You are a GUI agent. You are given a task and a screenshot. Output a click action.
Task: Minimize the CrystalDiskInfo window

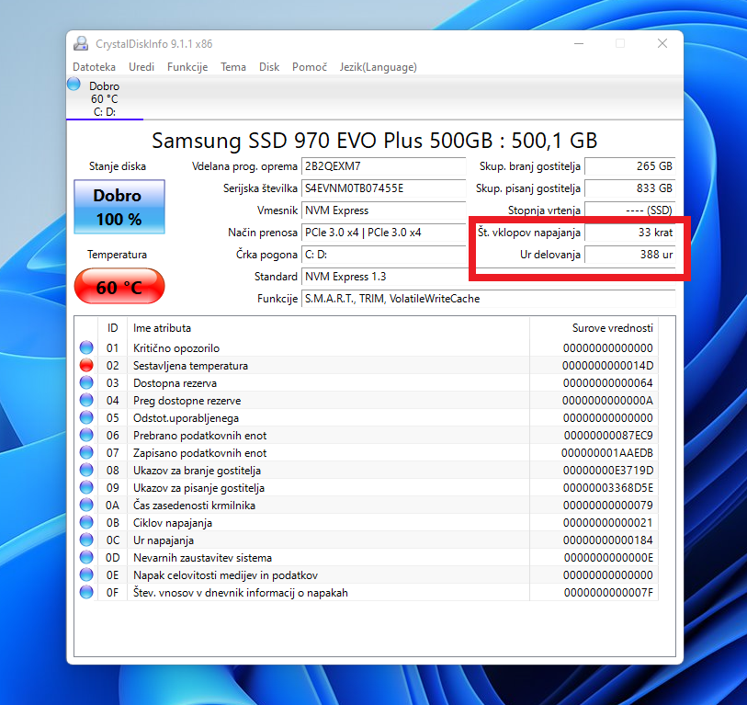[579, 43]
